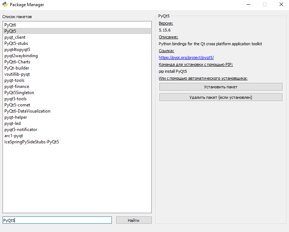This screenshot has width=289, height=232.
Task: Click the Список пакетов heading
Action: (x=17, y=17)
